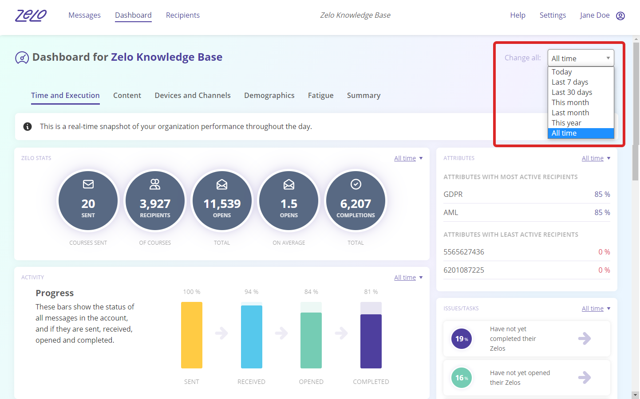Viewport: 640px width, 399px height.
Task: Click the Zelo Knowledge Base header title
Action: pos(356,15)
